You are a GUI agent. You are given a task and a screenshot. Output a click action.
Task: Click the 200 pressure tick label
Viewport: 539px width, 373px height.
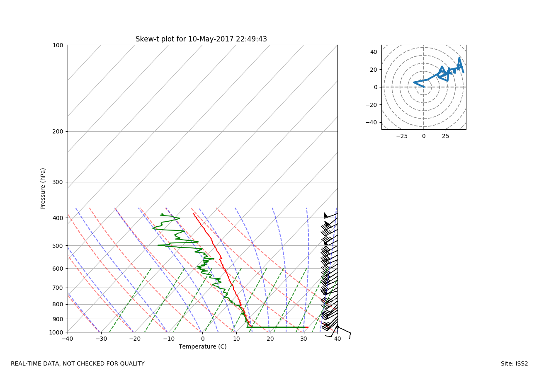click(x=58, y=132)
